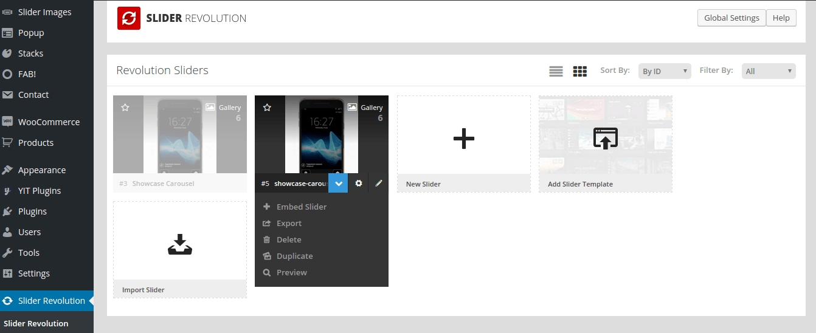The height and width of the screenshot is (333, 816).
Task: Open Global Settings
Action: (x=731, y=18)
